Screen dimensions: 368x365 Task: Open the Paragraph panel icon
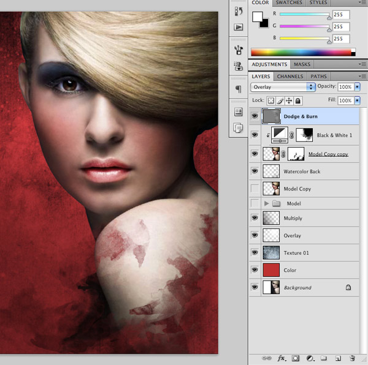click(238, 89)
